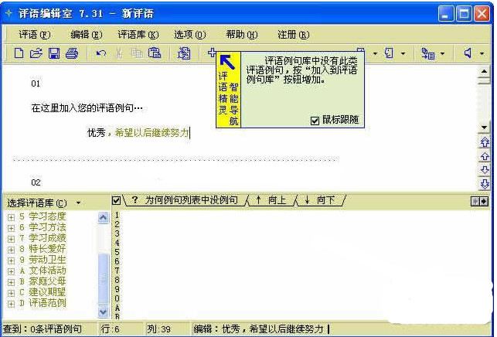Click the Cut scissors icon
The width and height of the screenshot is (497, 337).
pos(119,53)
